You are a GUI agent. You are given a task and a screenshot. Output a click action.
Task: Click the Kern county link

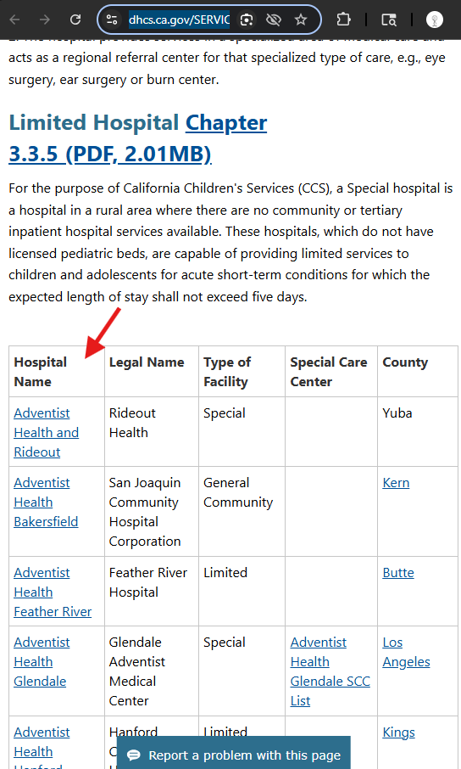pyautogui.click(x=396, y=483)
